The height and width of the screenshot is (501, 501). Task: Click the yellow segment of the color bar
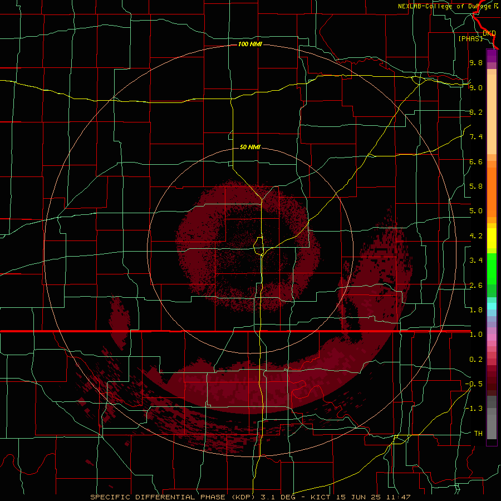pos(492,238)
